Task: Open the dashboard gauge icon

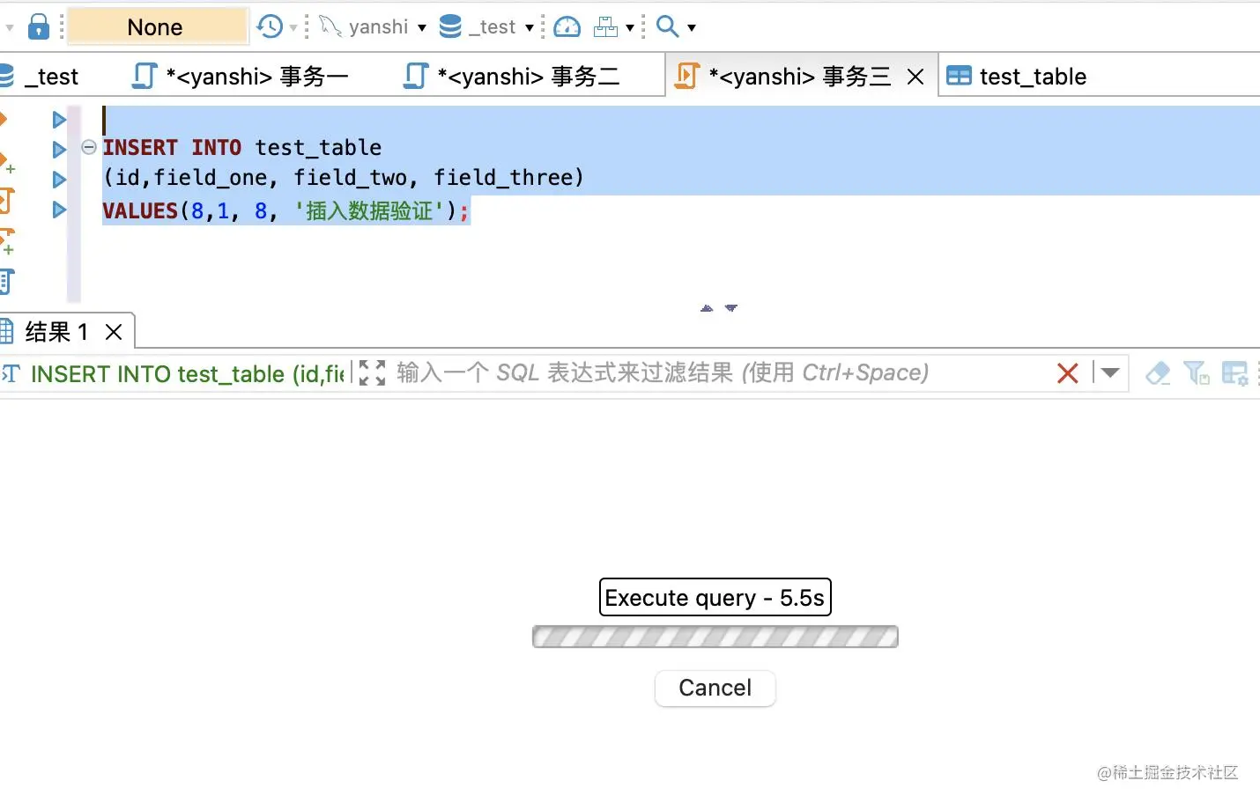Action: point(567,26)
